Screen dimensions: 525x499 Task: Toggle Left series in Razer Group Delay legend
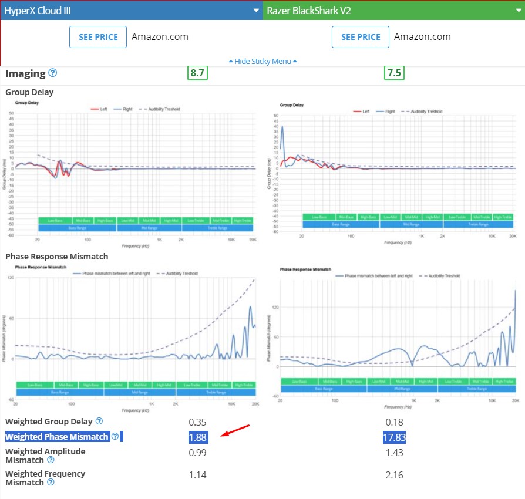pyautogui.click(x=361, y=112)
